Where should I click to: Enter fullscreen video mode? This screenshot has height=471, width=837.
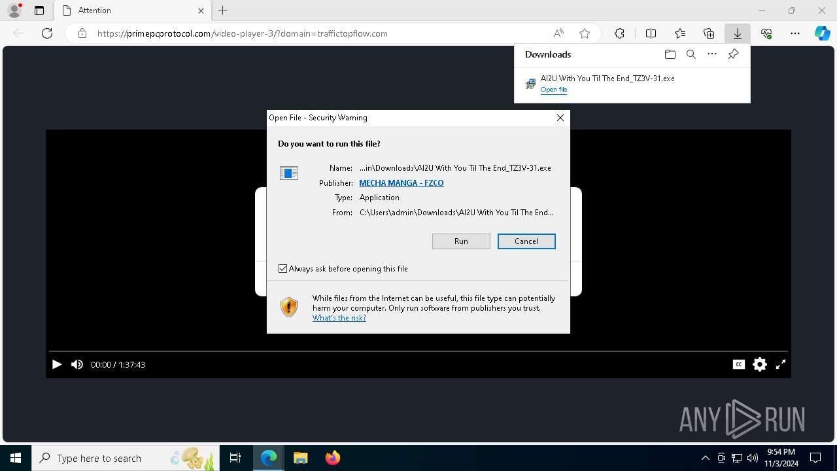(x=781, y=364)
